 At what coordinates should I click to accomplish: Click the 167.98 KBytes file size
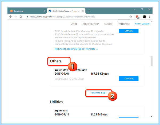point(100,74)
